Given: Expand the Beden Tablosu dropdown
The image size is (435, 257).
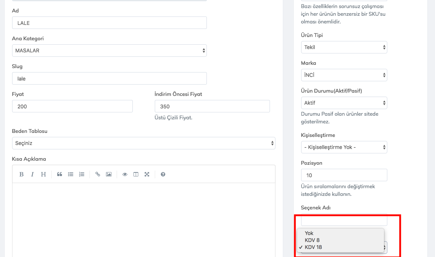Looking at the screenshot, I should pos(143,143).
